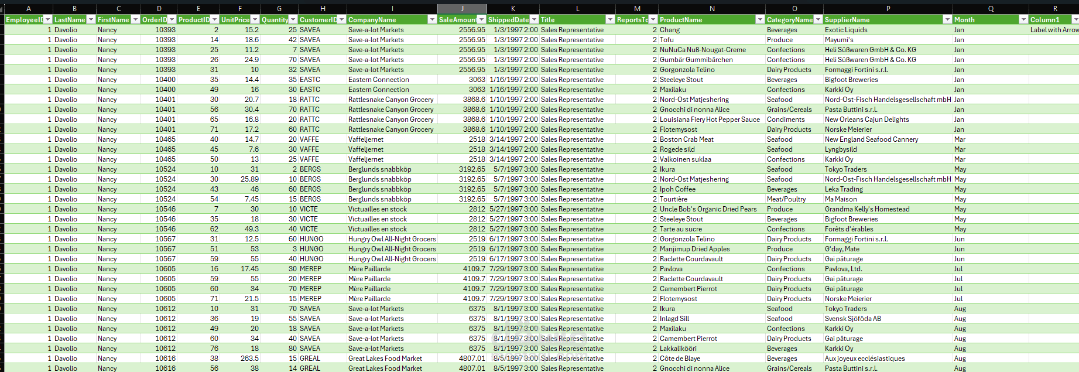The width and height of the screenshot is (1079, 372).
Task: Select the 'G'day, Mate' supplier cell
Action: [888, 248]
